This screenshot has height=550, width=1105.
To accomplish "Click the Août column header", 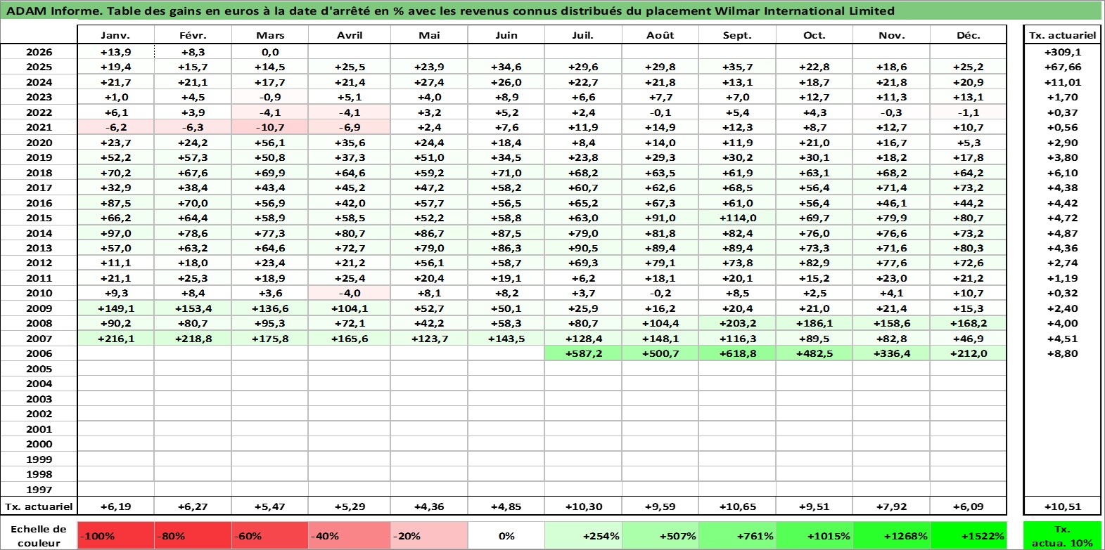I will (x=660, y=35).
